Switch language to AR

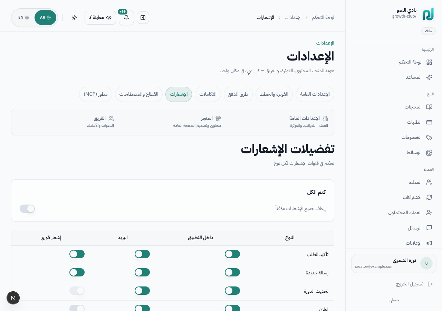tap(45, 18)
